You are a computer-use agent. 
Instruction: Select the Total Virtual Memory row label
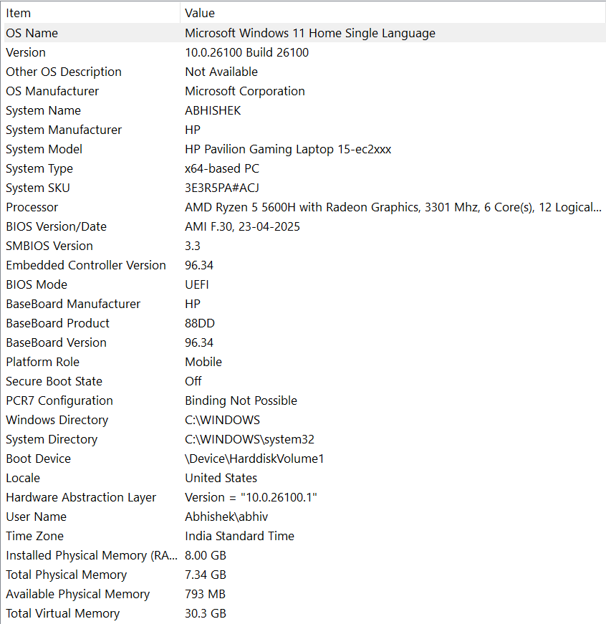point(63,613)
